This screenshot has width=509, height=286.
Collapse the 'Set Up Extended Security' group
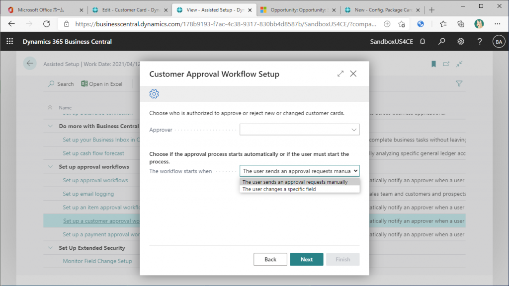pyautogui.click(x=50, y=248)
